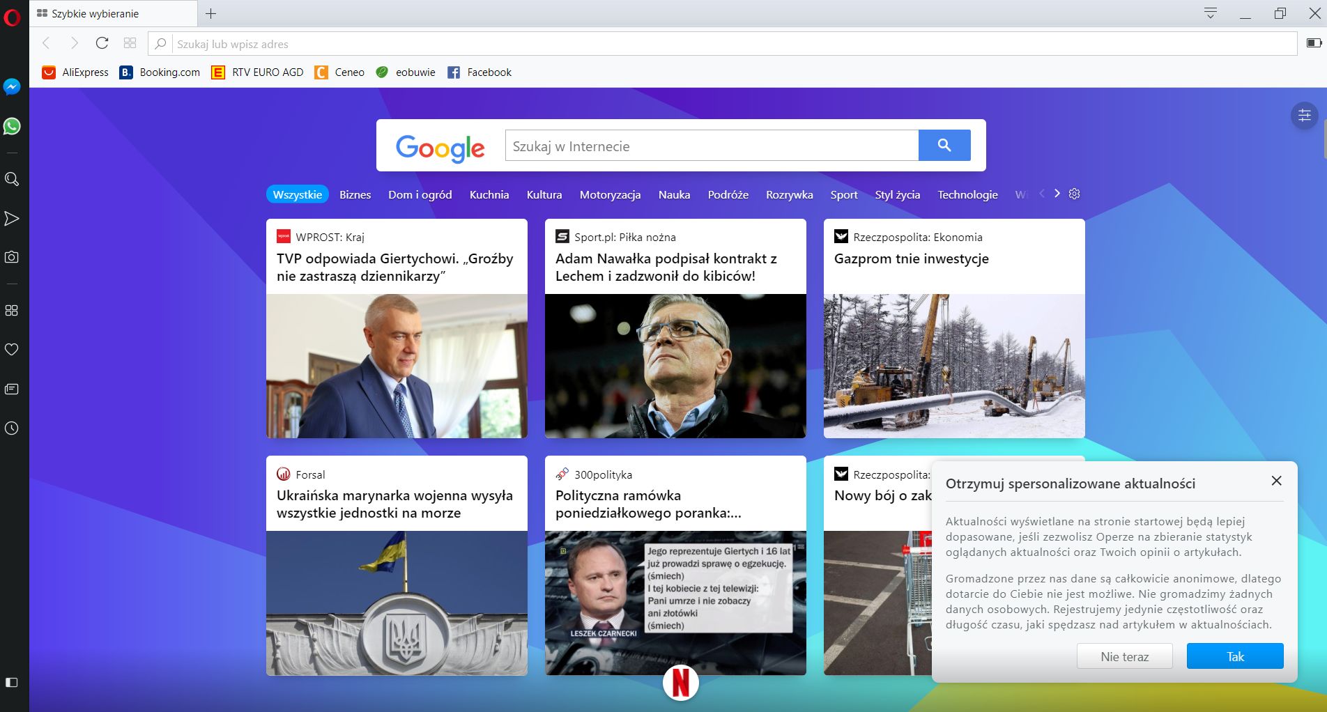Open My Flow from the sidebar
Screen dimensions: 1327x712
(12, 218)
